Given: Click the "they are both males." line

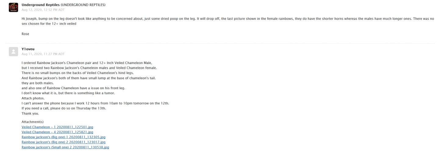Looking at the screenshot, I should [37, 83].
